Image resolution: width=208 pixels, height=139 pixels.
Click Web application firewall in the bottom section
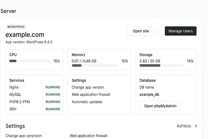coord(89,136)
